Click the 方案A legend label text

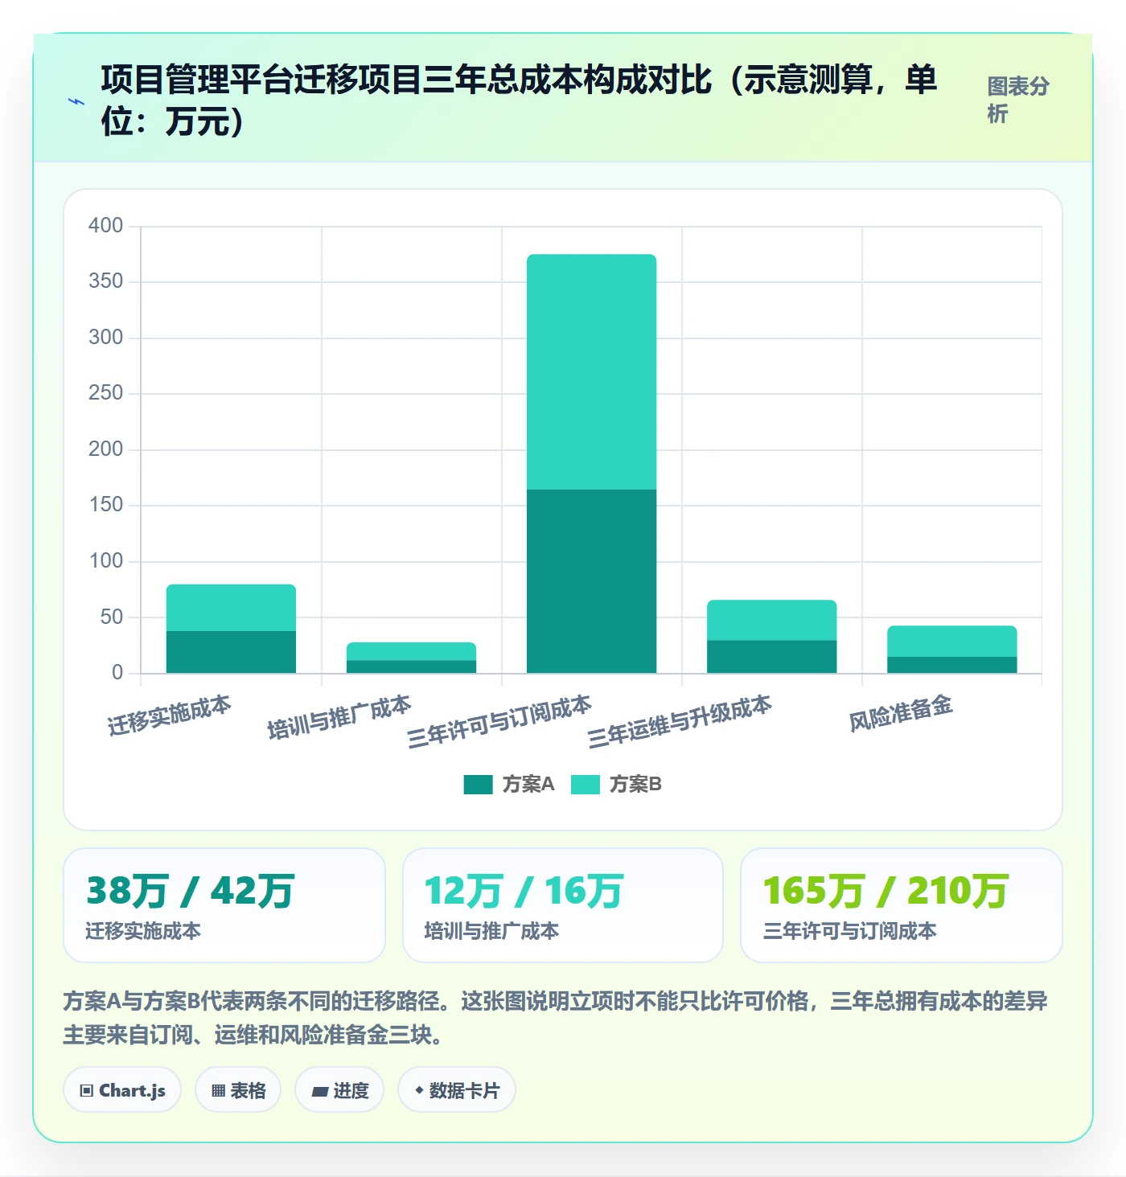click(528, 784)
